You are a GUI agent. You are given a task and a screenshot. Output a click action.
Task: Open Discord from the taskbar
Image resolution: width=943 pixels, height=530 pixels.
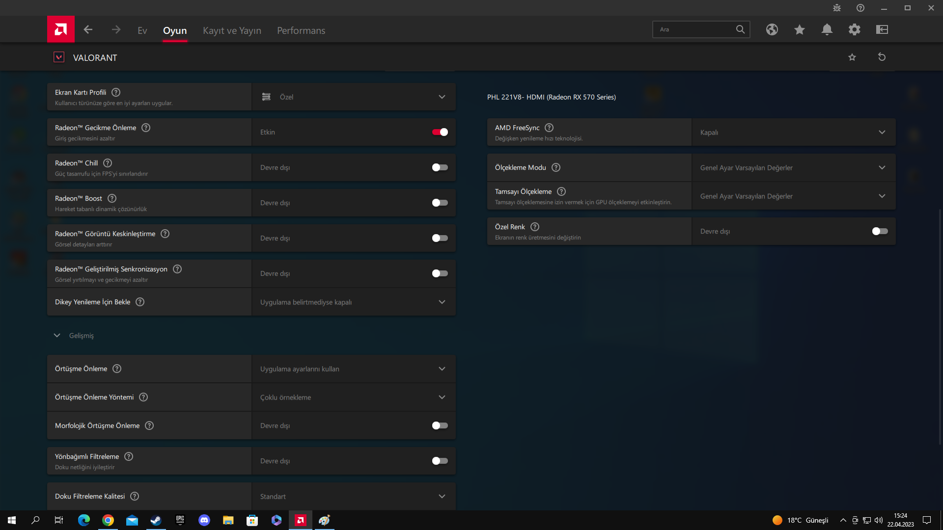tap(204, 520)
